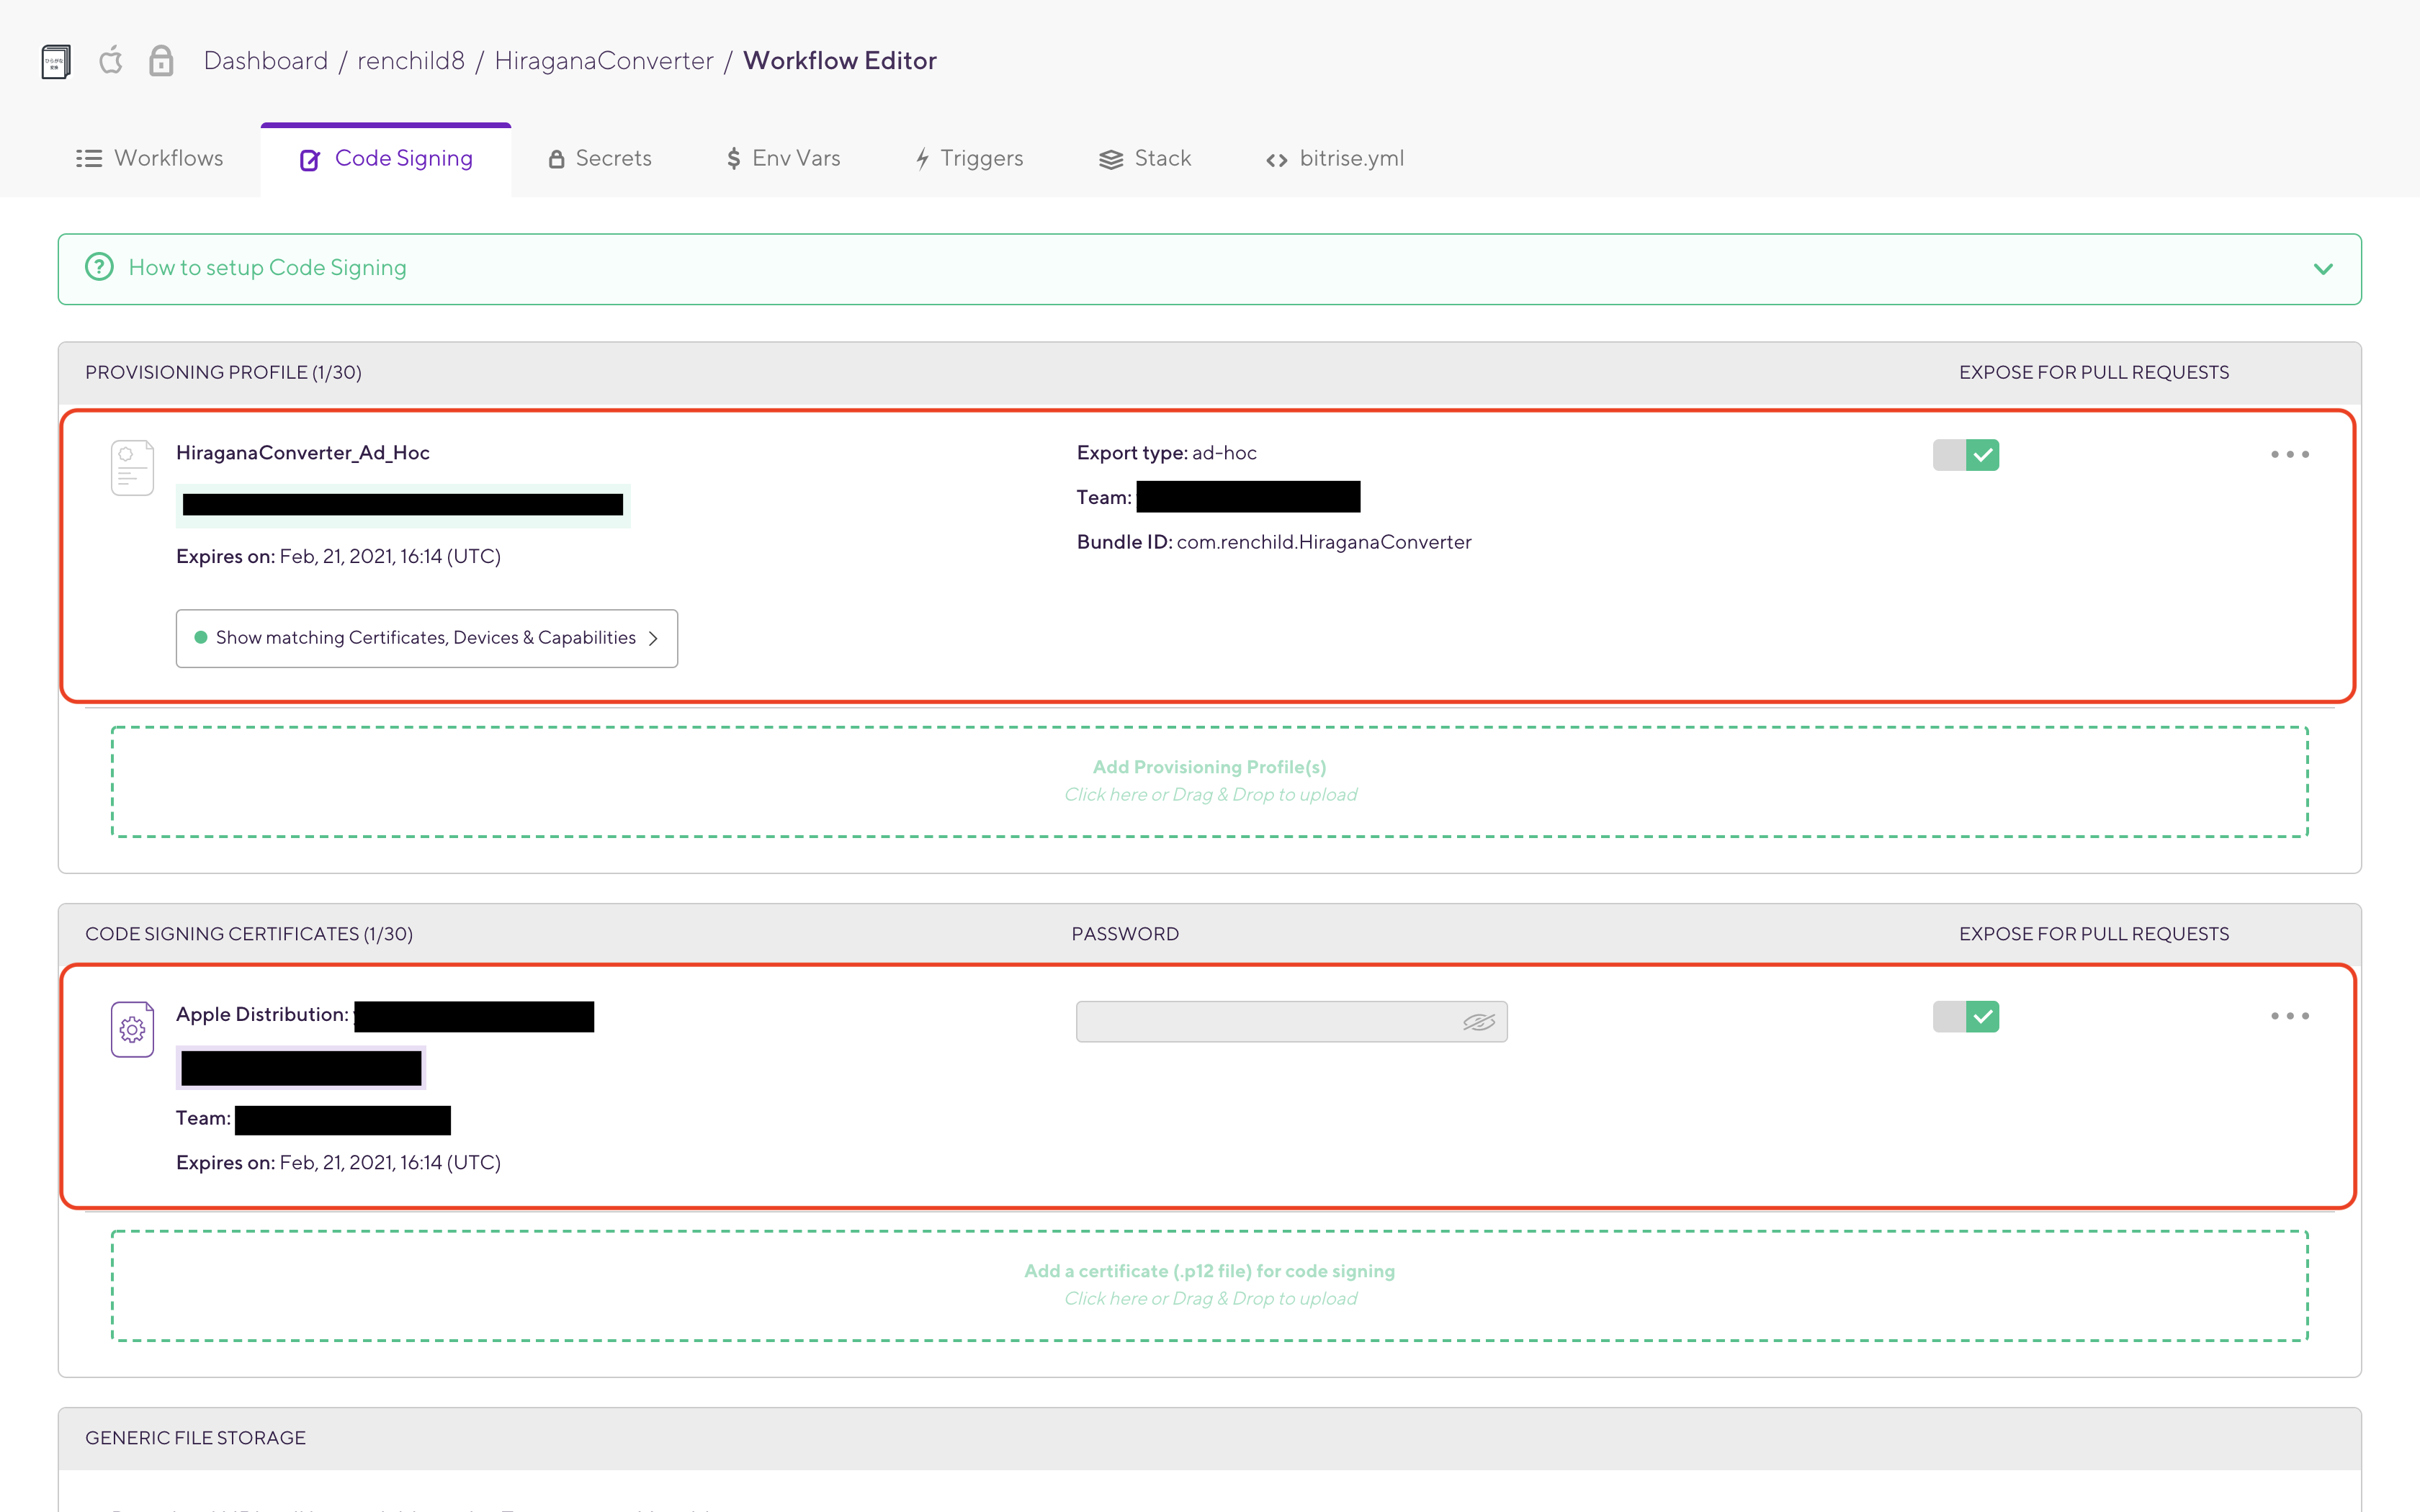The height and width of the screenshot is (1512, 2420).
Task: Click the Apple platform icon
Action: 111,61
